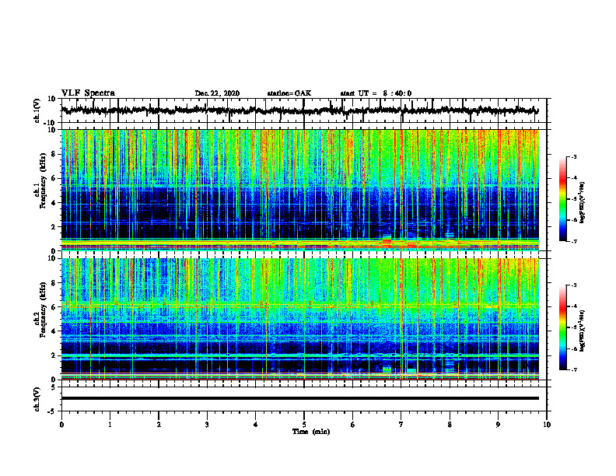The image size is (616, 476).
Task: Select the date text 'Dec. 22, 2020'
Action: click(x=217, y=93)
